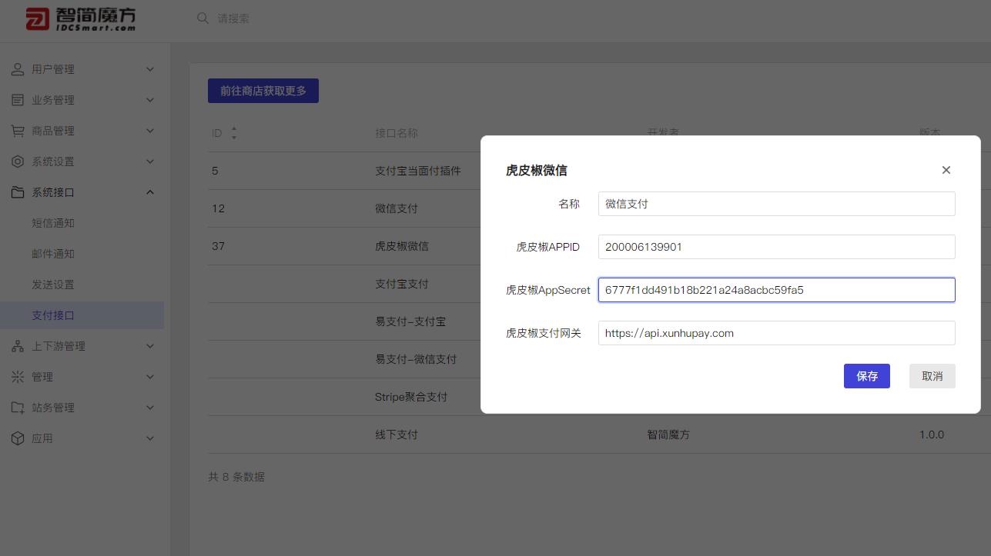The height and width of the screenshot is (556, 991).
Task: Collapse the 系统接口 menu chevron
Action: coord(150,192)
